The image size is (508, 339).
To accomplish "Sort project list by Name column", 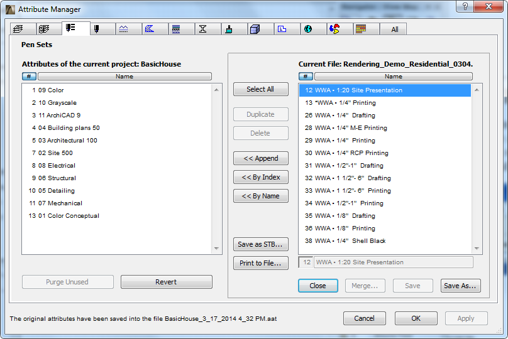I will click(x=124, y=77).
